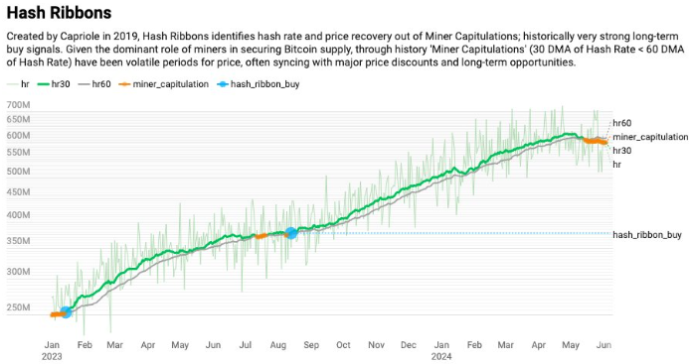Image resolution: width=692 pixels, height=364 pixels.
Task: Click the Hash Ribbons chart title
Action: tap(59, 13)
